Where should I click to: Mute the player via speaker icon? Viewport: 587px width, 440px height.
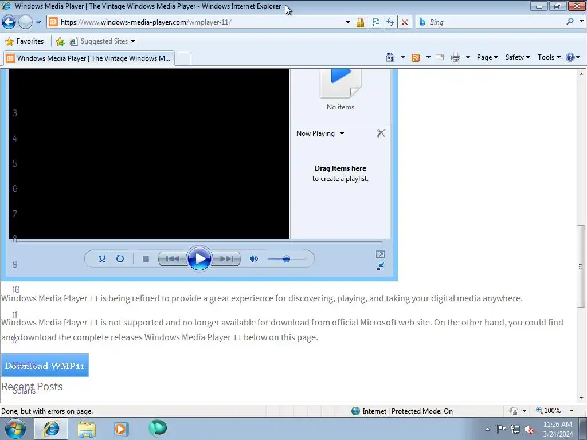click(x=254, y=258)
